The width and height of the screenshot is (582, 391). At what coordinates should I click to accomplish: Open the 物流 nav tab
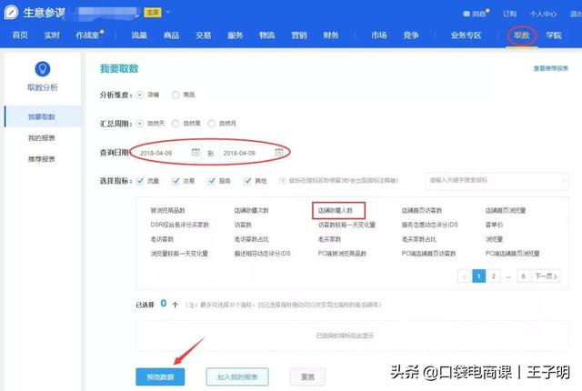267,35
